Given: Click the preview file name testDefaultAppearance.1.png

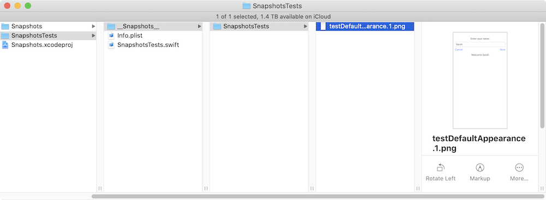Looking at the screenshot, I should click(x=479, y=143).
